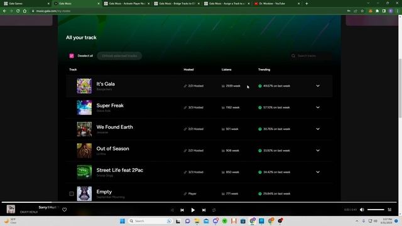This screenshot has height=226, width=402.
Task: Mute the player volume speaker icon
Action: point(362,210)
